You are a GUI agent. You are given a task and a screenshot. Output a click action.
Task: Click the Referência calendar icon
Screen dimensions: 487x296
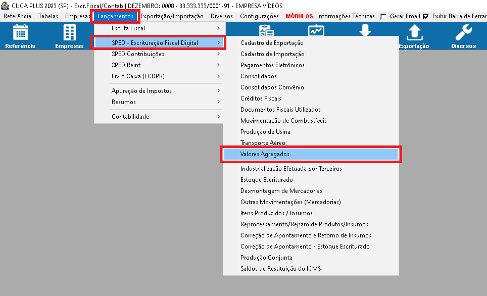(x=21, y=32)
